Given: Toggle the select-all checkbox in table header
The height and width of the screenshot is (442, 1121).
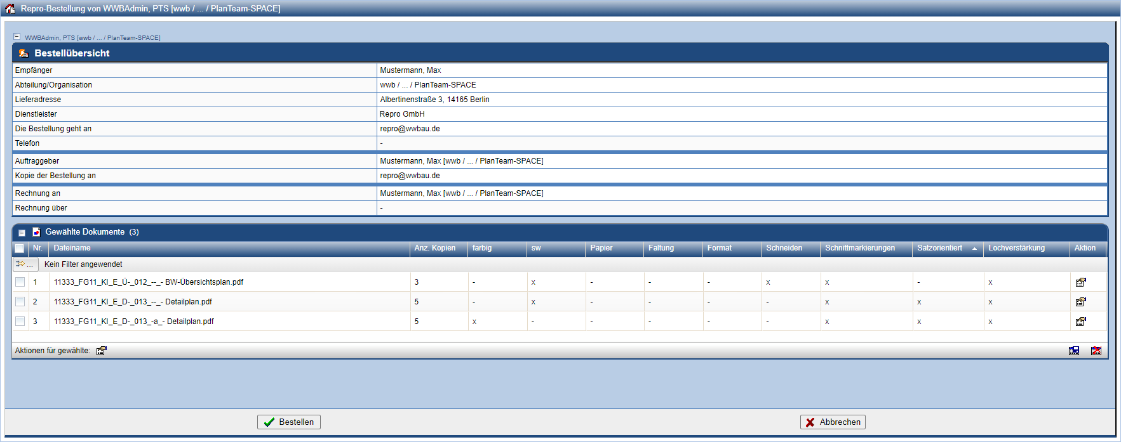Looking at the screenshot, I should click(20, 248).
